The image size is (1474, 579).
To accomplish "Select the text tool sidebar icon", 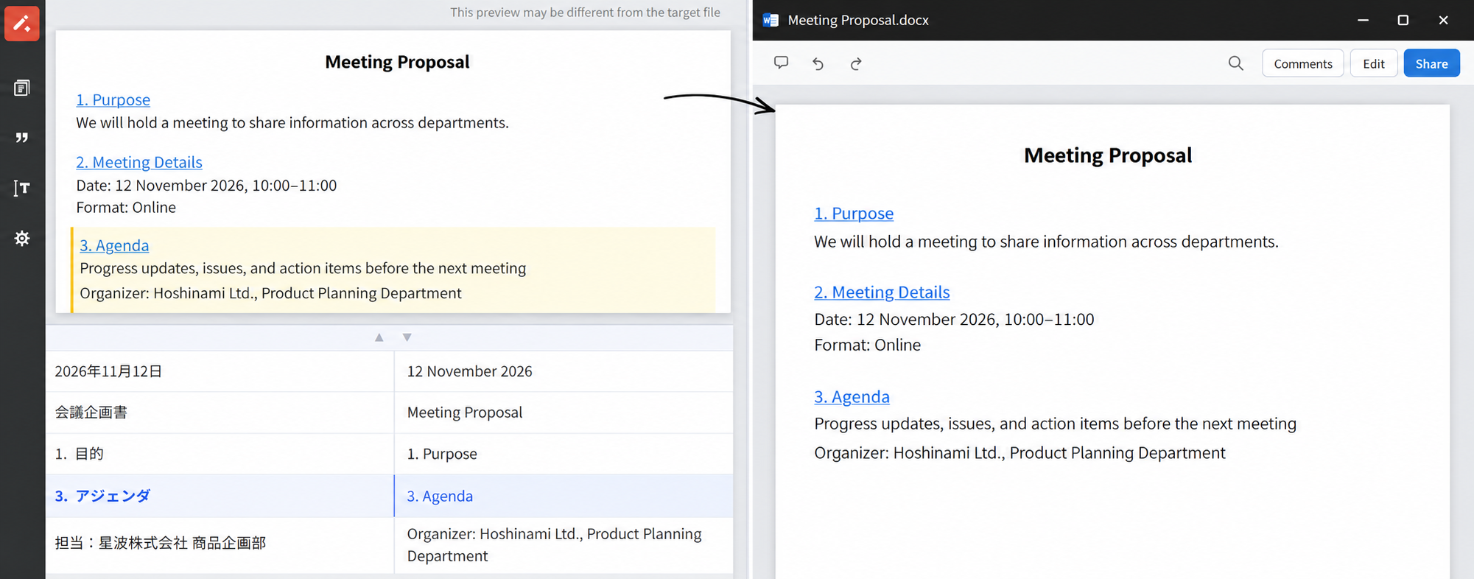I will (x=22, y=188).
